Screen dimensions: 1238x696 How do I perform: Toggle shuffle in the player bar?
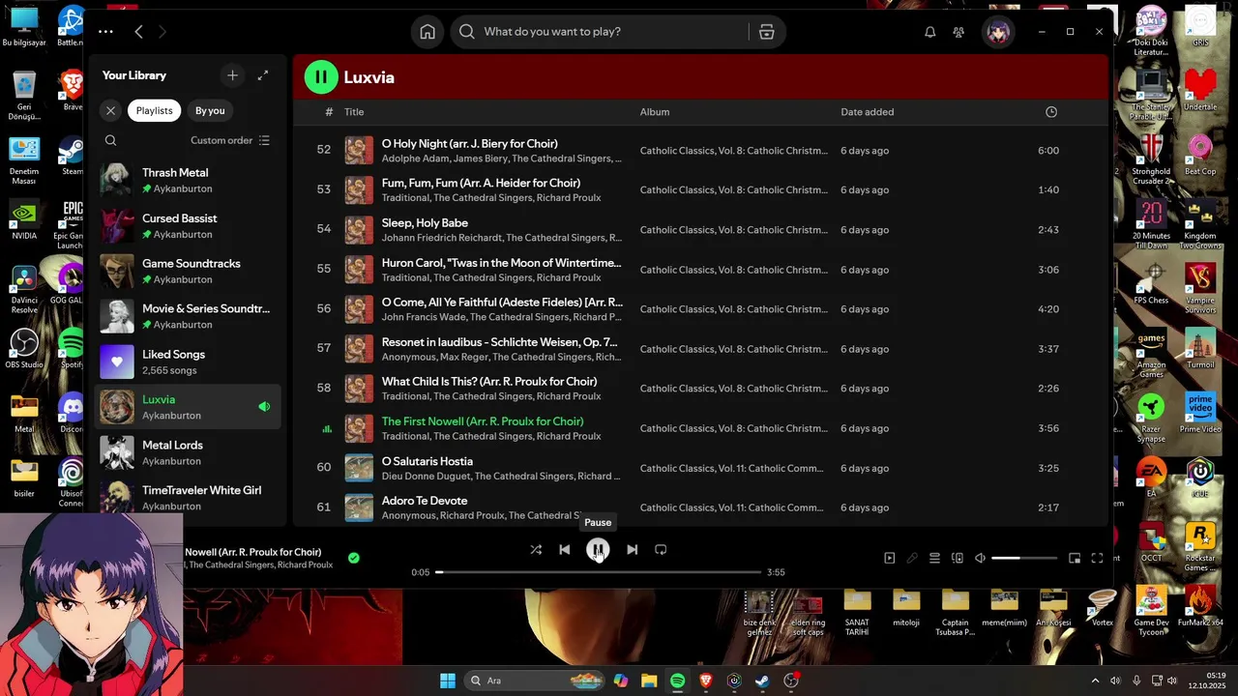pyautogui.click(x=536, y=549)
